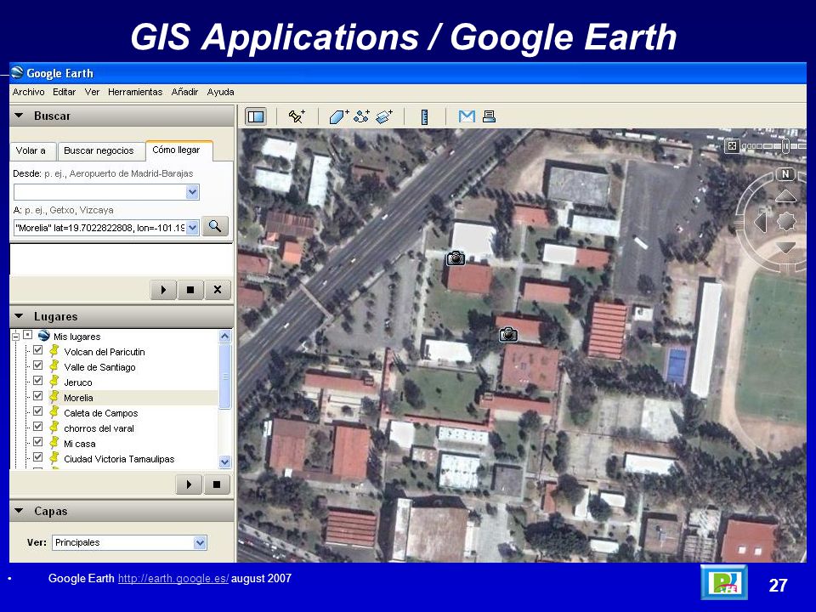Click the pushpin icon beside Volcan del Paricutin
816x612 pixels.
[x=54, y=351]
